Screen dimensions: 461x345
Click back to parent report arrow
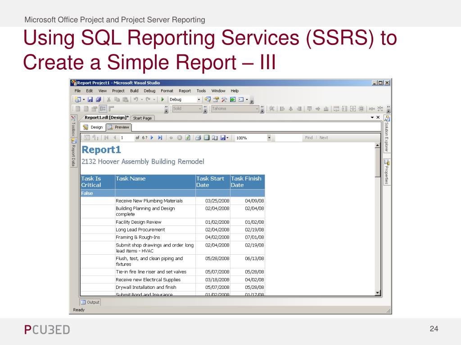171,137
